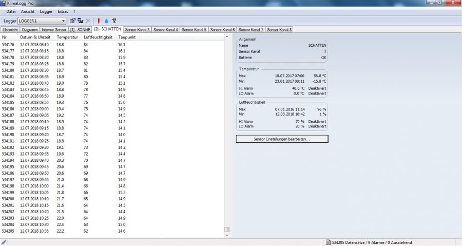This screenshot has height=246, width=462.
Task: Click the greyed-out X delete icon
Action: coord(88,21)
